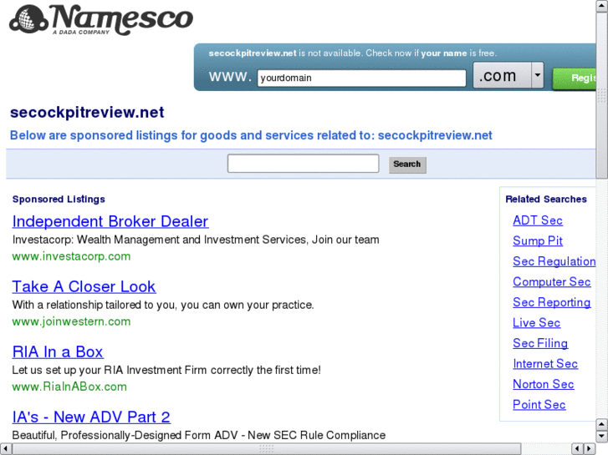Click the horizontal scrollbar thumb
608x455 pixels.
[267, 449]
